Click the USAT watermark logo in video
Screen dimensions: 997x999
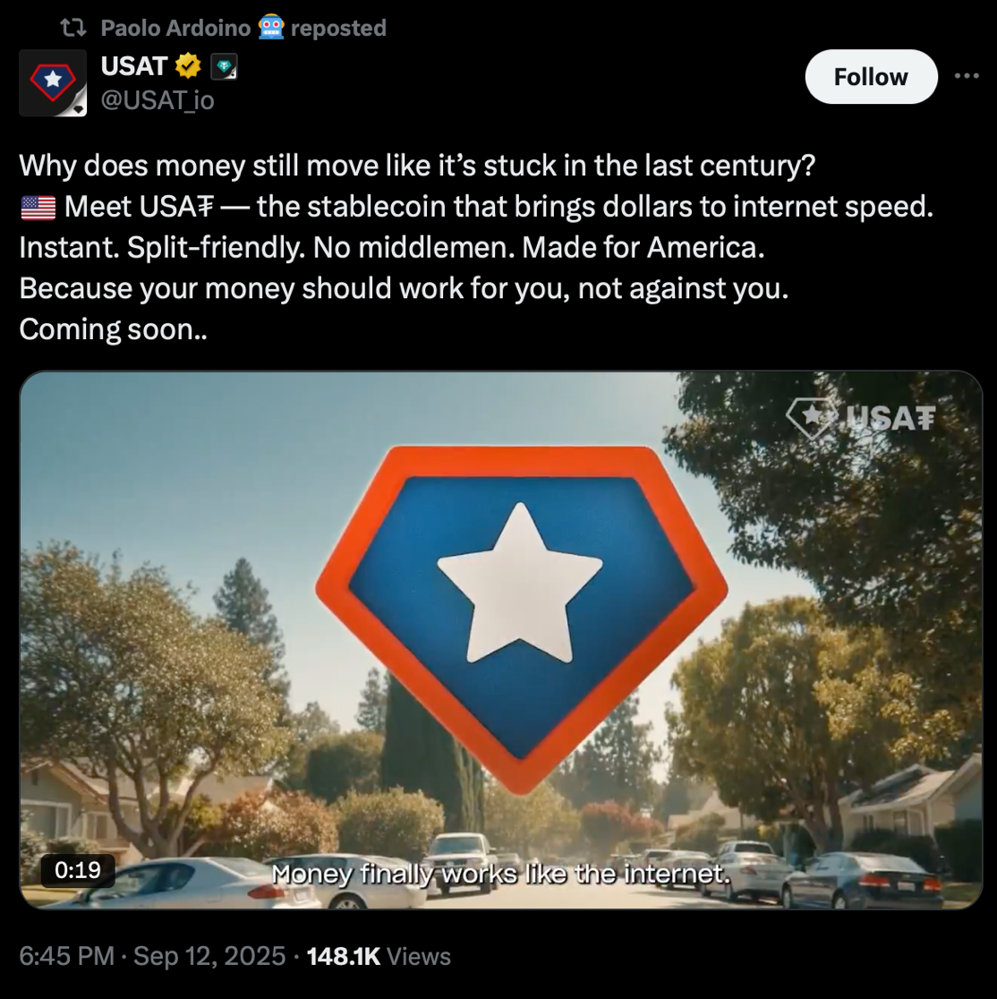861,418
